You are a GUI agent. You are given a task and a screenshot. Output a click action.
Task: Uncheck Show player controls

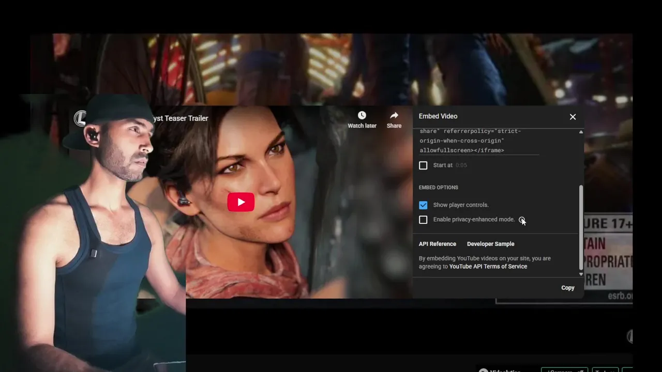[423, 205]
